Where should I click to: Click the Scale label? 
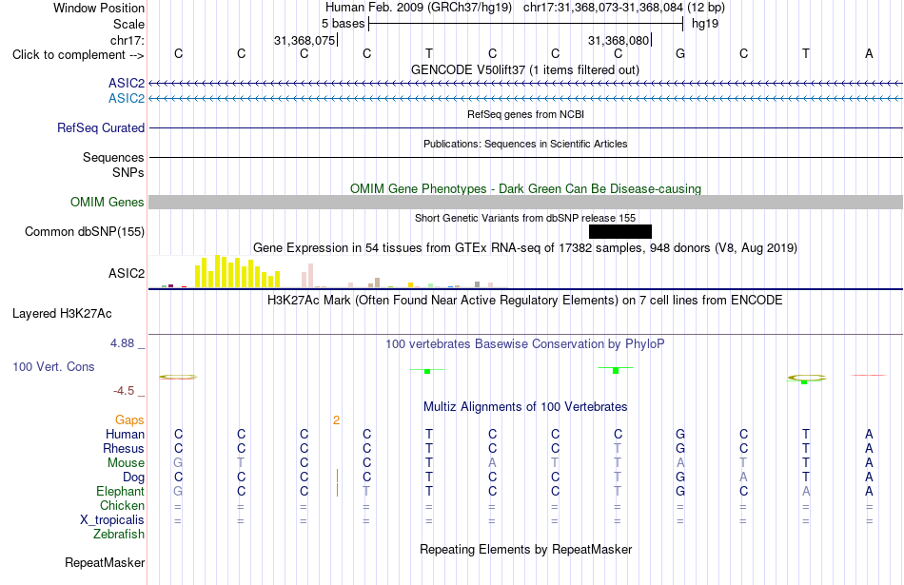129,24
